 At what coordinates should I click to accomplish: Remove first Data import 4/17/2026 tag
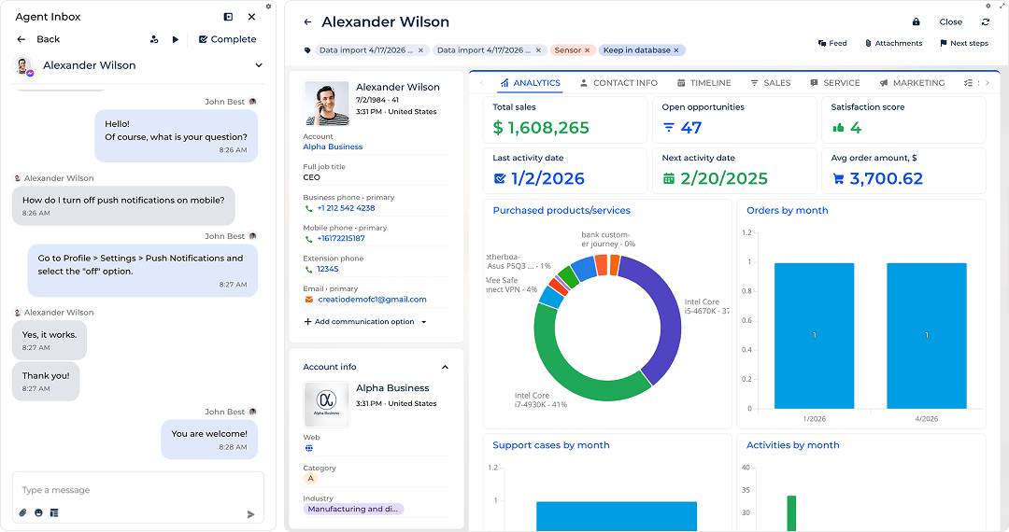[420, 50]
